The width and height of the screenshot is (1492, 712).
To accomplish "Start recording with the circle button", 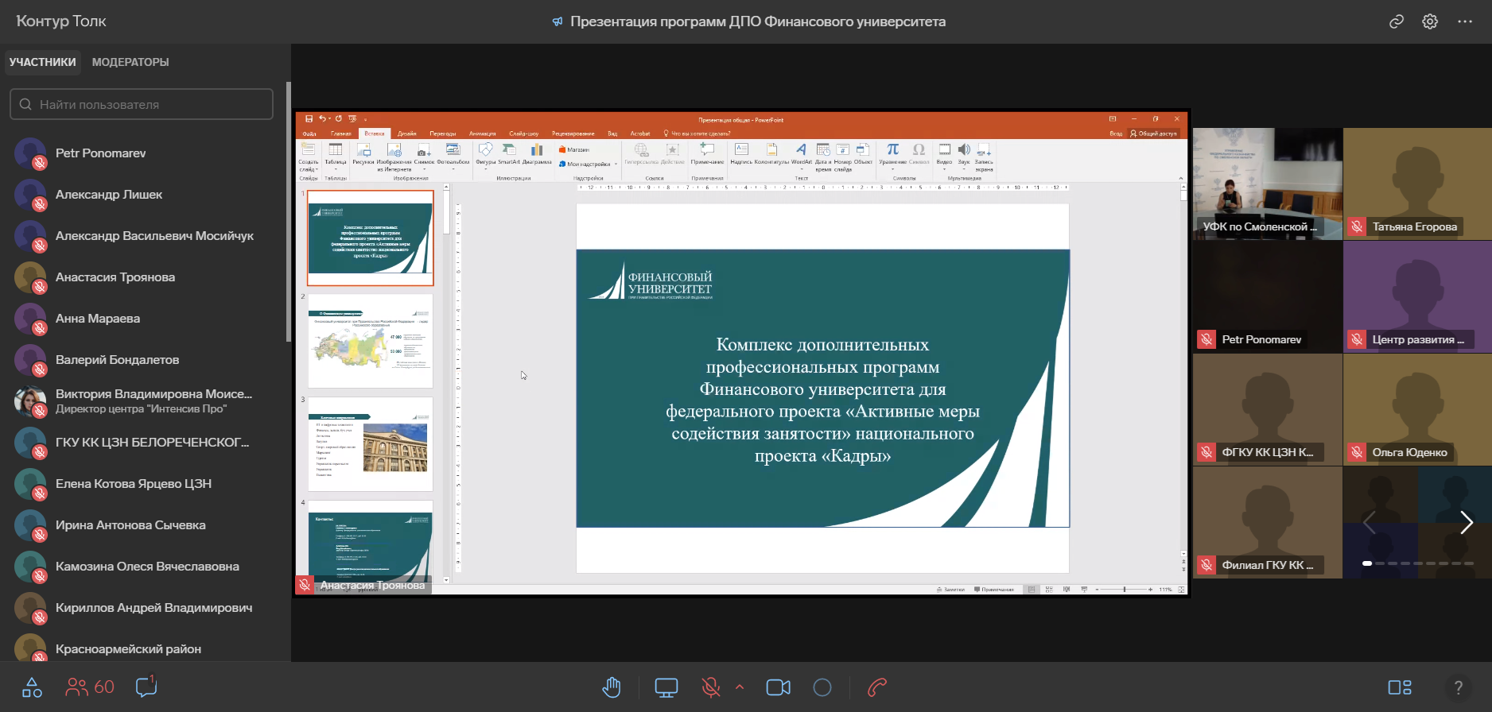I will click(822, 687).
